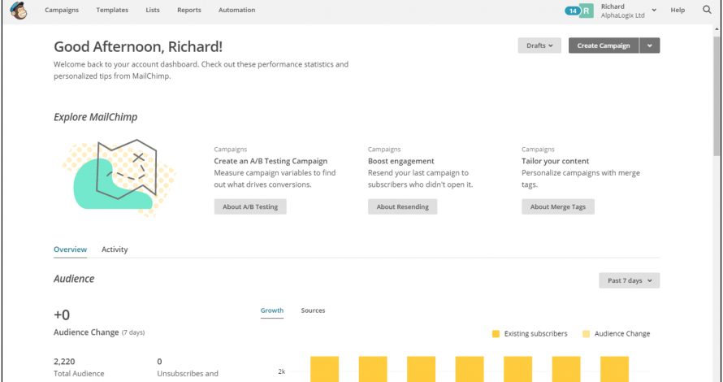Go to Lists in navigation
The image size is (723, 382).
tap(153, 10)
